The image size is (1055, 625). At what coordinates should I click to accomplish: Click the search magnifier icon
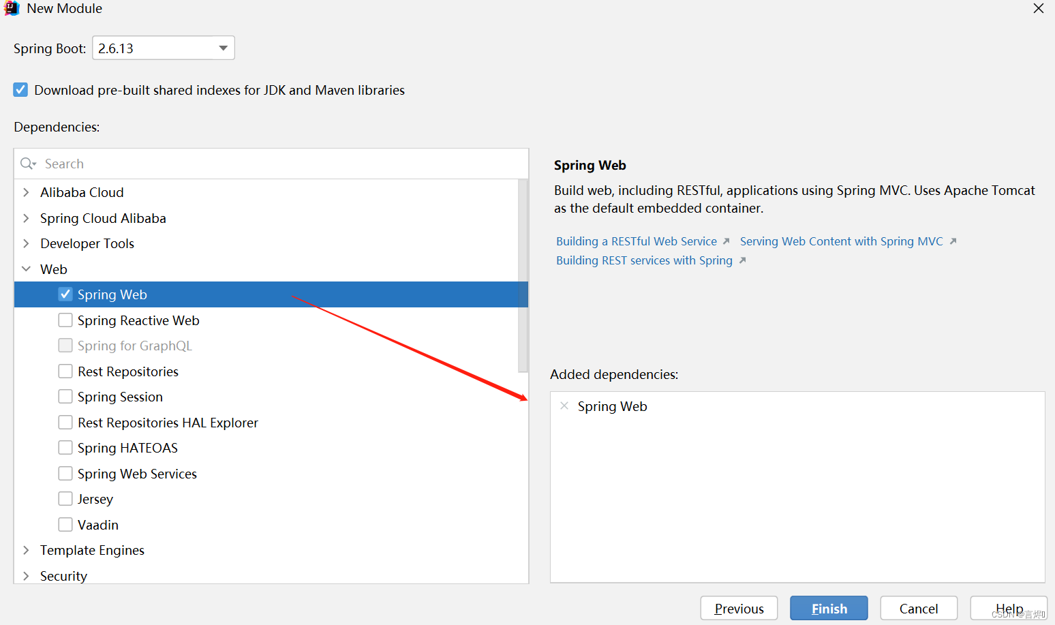[x=28, y=164]
